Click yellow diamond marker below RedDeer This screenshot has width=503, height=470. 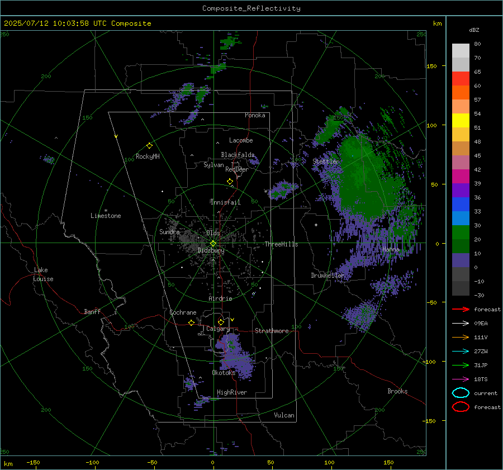pos(230,182)
